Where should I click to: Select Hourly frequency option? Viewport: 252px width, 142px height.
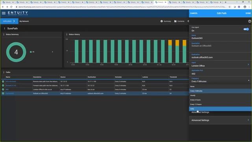pyautogui.click(x=220, y=95)
